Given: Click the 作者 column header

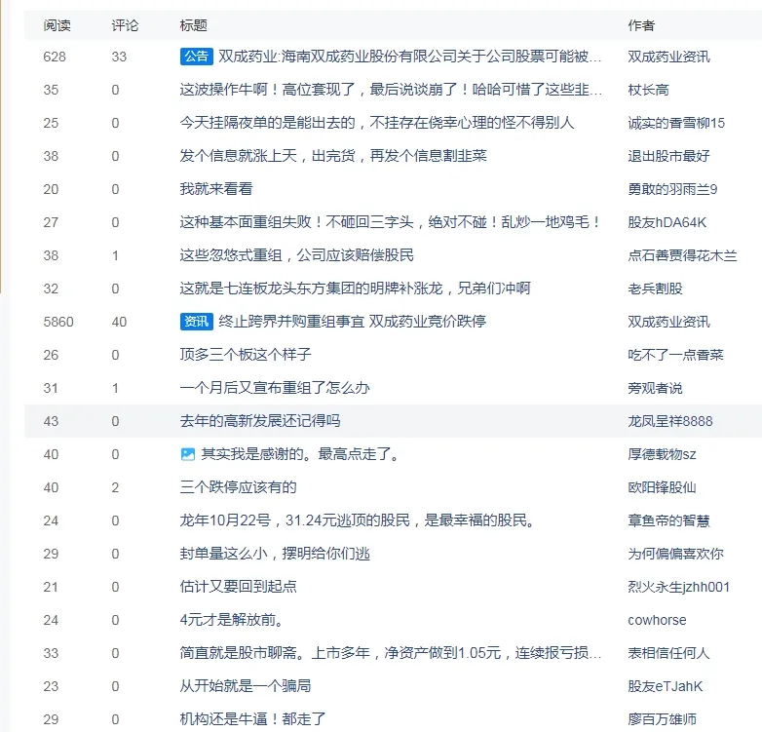Looking at the screenshot, I should tap(641, 24).
